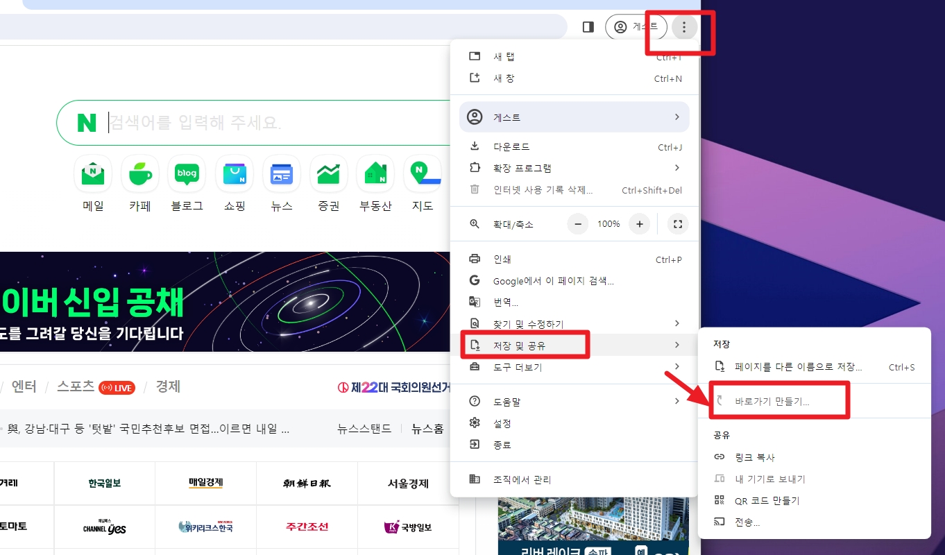Select 새 탭 menu item
This screenshot has width=945, height=555.
coord(574,57)
